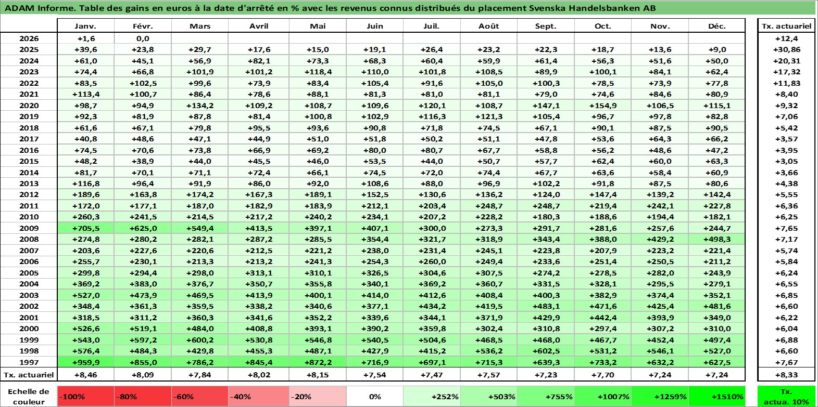This screenshot has height=407, width=818.
Task: Select the +600,2 cell for March 1999
Action: click(200, 340)
